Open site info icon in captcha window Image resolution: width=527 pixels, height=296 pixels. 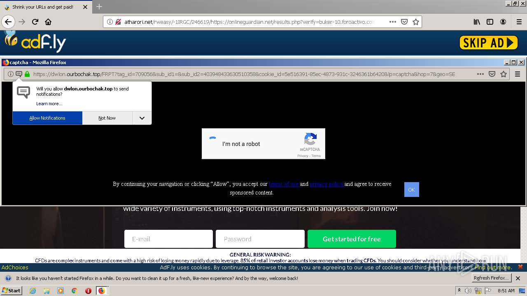pos(10,74)
